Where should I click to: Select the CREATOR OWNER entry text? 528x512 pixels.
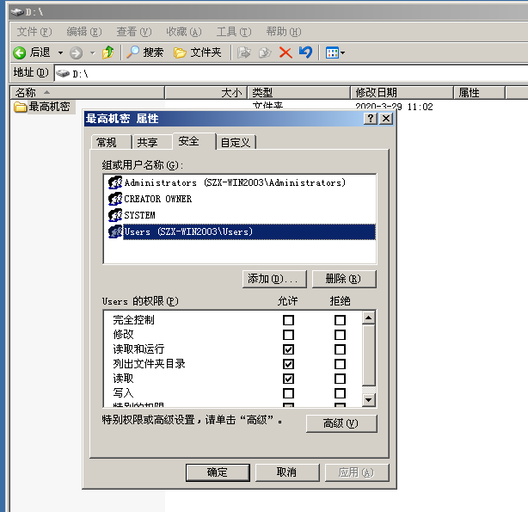[158, 199]
